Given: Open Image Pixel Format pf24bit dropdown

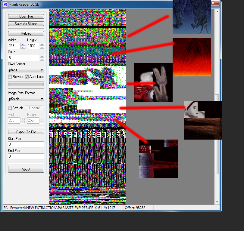Looking at the screenshot, I should point(26,99).
